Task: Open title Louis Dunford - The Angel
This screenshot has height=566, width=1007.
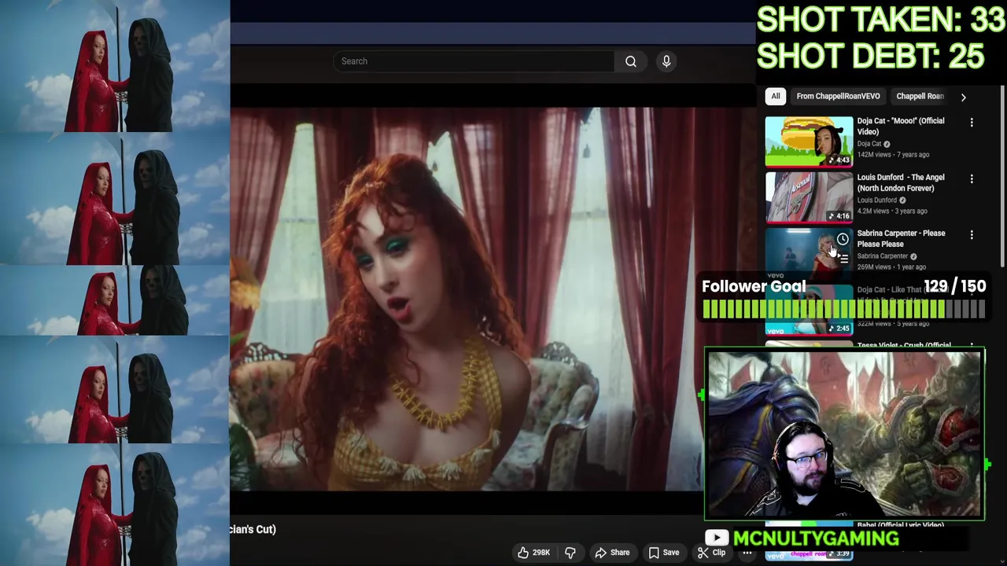Action: point(901,182)
